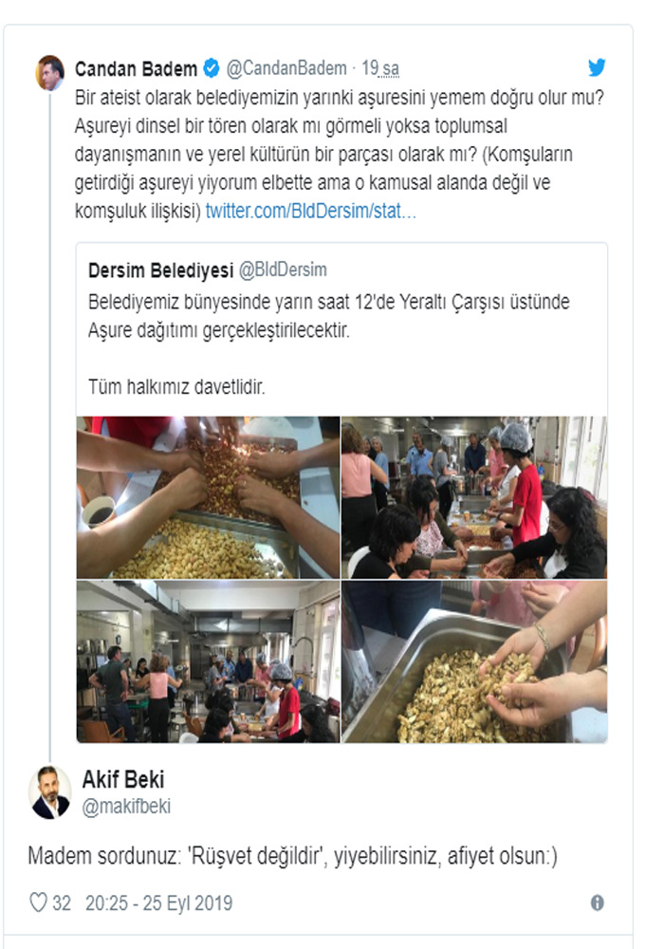This screenshot has width=664, height=949.
Task: Open Candan Badem's profile avatar
Action: pos(50,73)
